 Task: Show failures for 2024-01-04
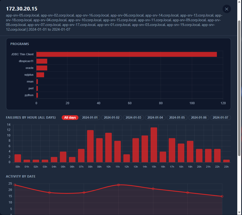(155, 118)
